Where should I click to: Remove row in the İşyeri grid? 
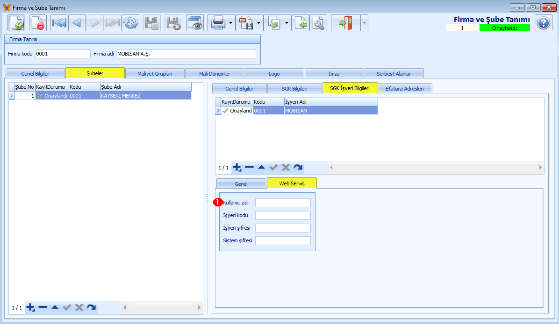click(x=249, y=167)
